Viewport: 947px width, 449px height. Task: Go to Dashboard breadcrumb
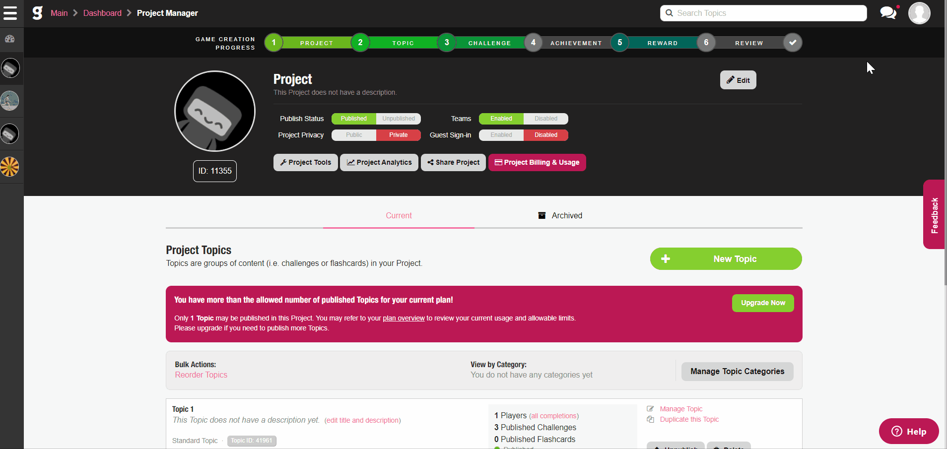pos(102,13)
